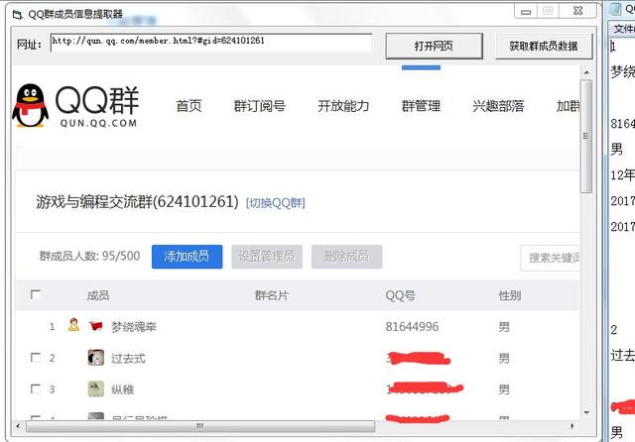Click the 设置管理员 button
The height and width of the screenshot is (442, 635).
click(x=267, y=257)
